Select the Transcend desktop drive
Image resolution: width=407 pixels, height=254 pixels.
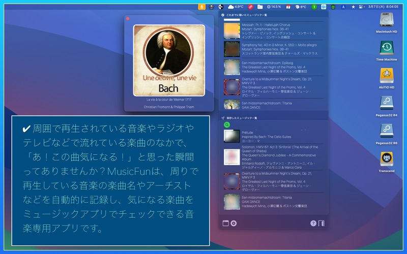(x=387, y=162)
